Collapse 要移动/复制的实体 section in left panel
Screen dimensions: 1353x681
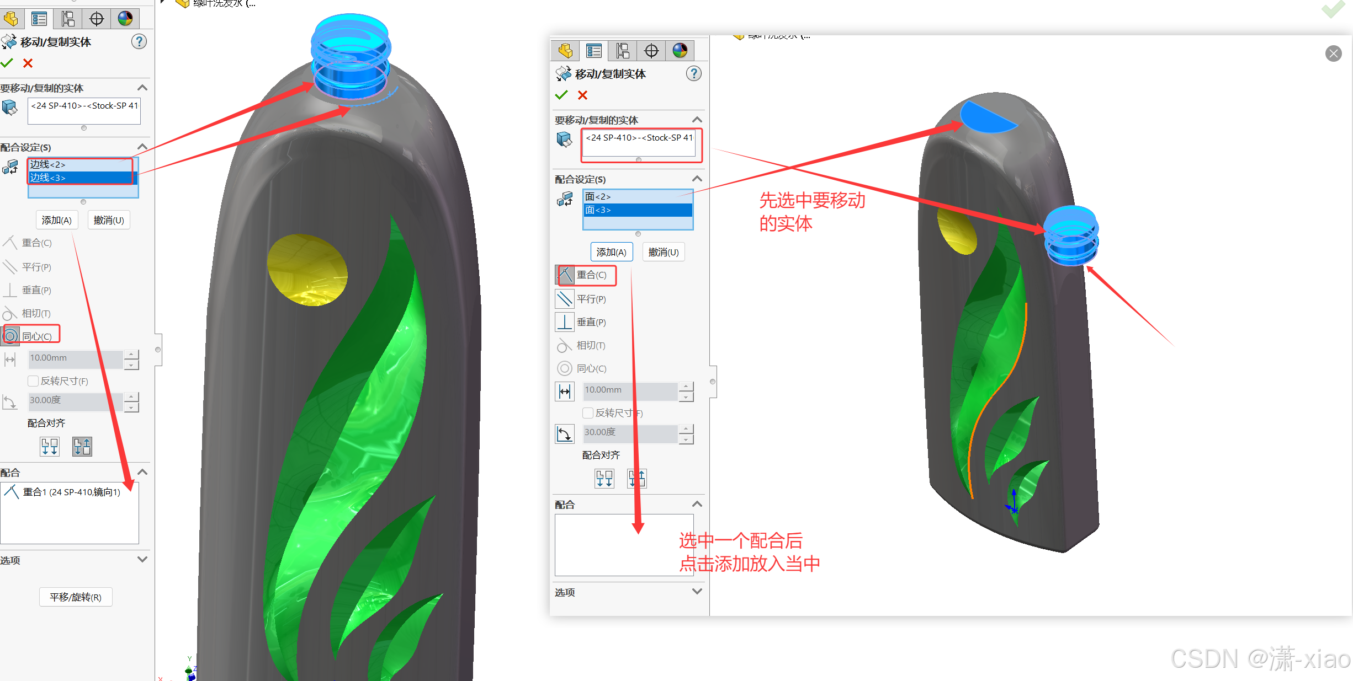click(x=142, y=88)
